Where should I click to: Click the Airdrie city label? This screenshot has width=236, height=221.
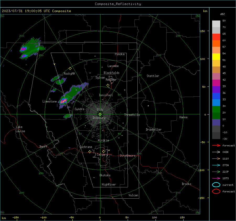[103, 140]
